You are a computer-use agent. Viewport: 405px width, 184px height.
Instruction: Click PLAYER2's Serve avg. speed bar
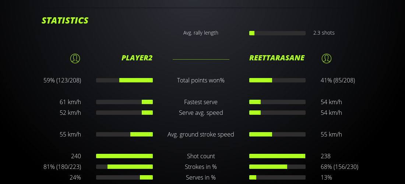(x=124, y=113)
